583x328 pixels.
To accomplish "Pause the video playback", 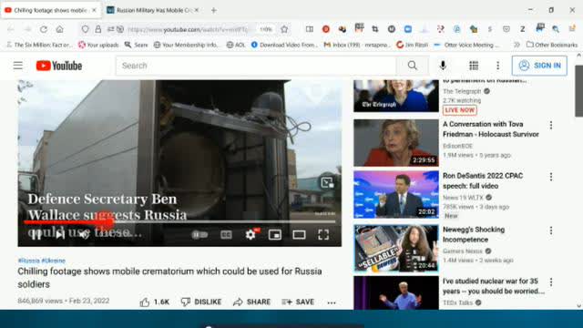I will tap(36, 234).
